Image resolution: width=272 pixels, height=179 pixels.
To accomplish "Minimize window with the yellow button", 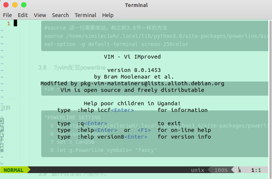I will click(15, 5).
